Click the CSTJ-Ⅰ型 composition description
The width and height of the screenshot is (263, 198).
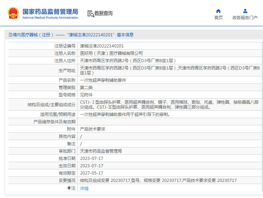tap(170, 105)
